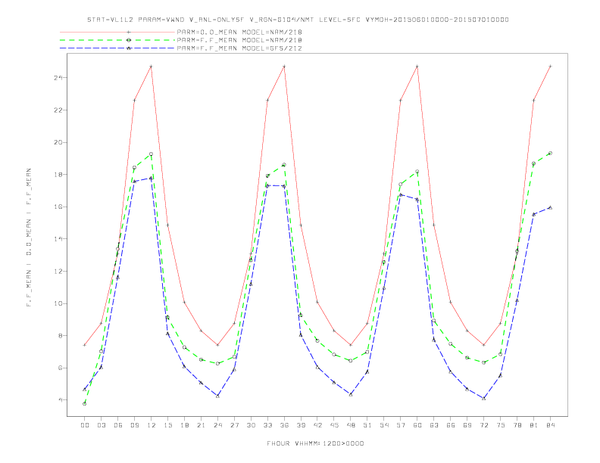This screenshot has height=463, width=600.
Task: Click x-axis tick label 54
Action: point(384,425)
